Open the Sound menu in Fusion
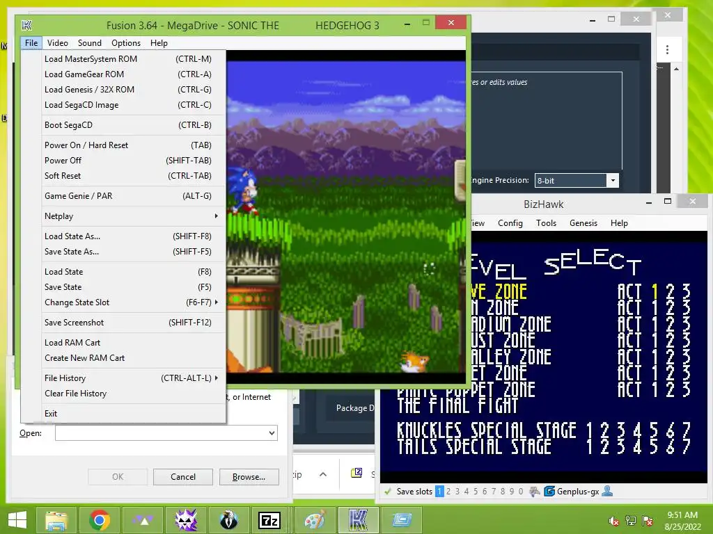Viewport: 713px width, 534px height. (90, 43)
